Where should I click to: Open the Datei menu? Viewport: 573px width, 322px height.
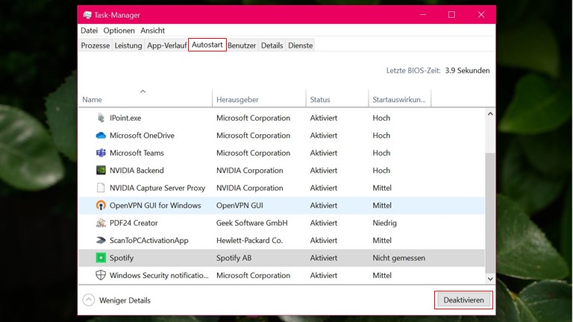pyautogui.click(x=89, y=31)
